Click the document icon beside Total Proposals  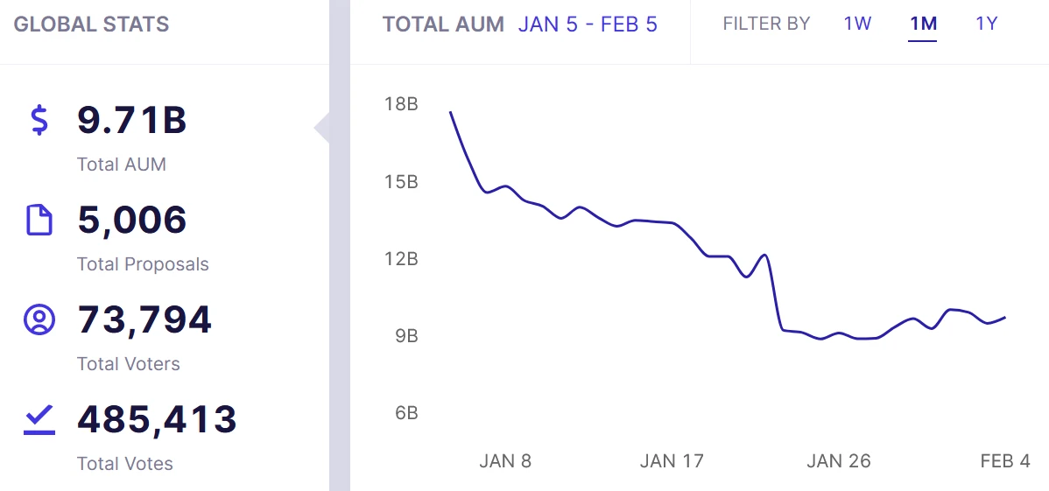click(39, 221)
